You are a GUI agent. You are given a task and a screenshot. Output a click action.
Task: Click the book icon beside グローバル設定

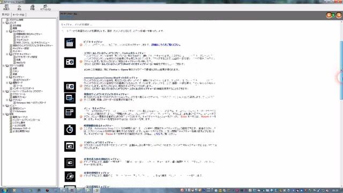(x=7, y=65)
